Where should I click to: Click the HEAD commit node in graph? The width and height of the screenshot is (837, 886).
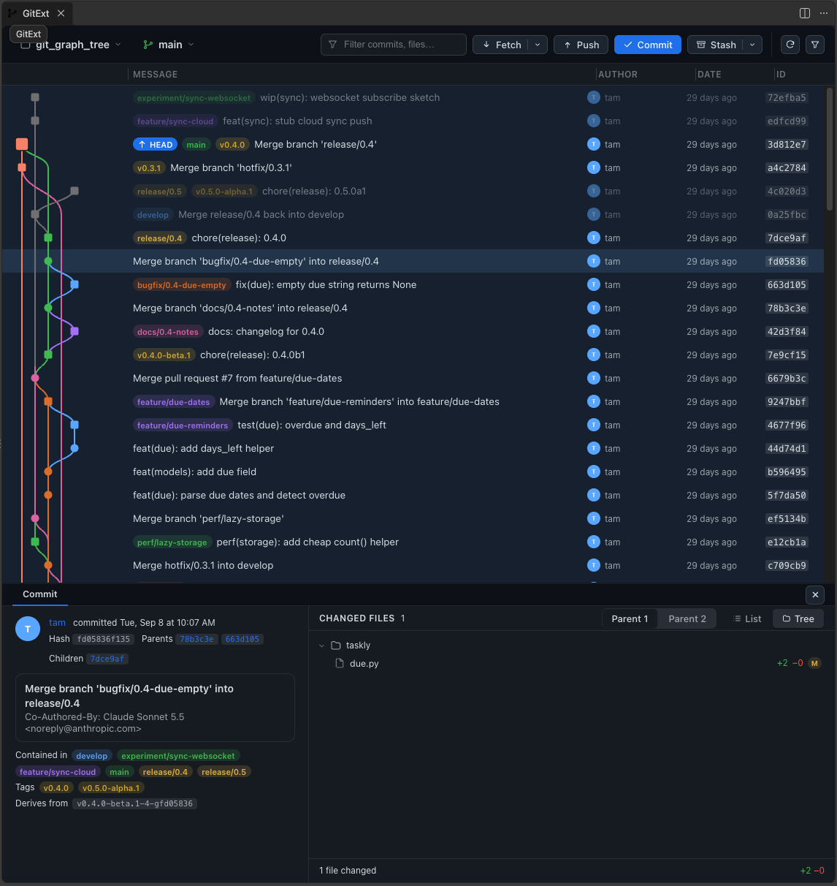(x=22, y=144)
